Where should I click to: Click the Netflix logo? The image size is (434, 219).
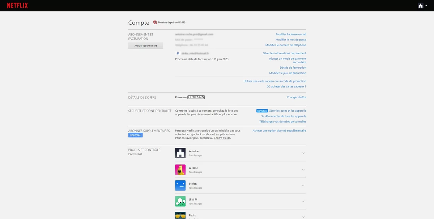pos(17,5)
